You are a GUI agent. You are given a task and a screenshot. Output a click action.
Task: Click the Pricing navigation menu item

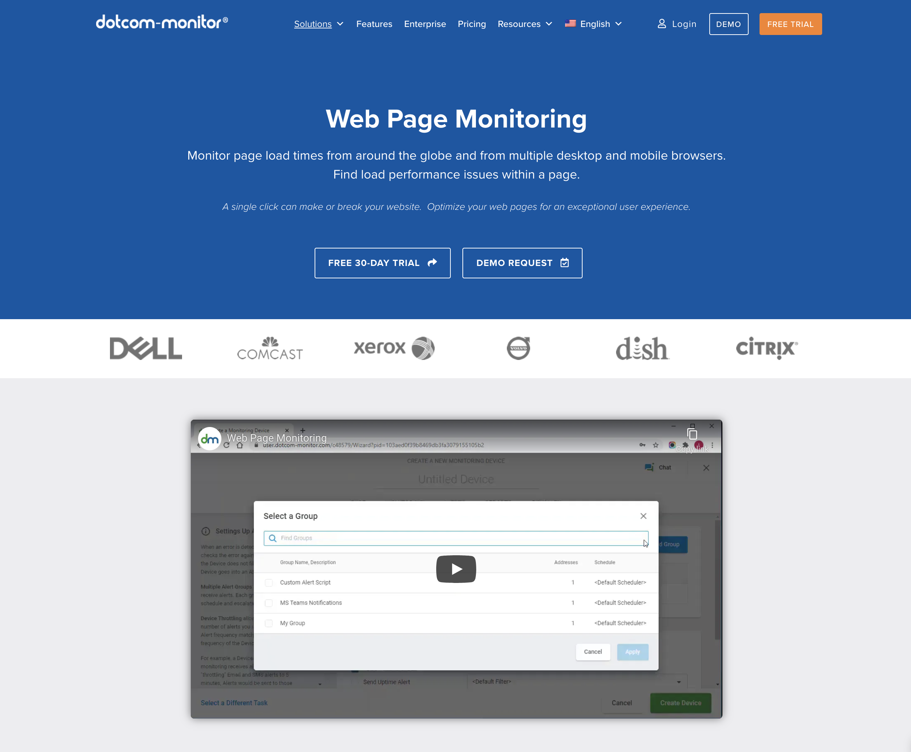tap(472, 23)
